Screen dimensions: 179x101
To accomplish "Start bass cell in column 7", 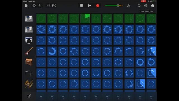I will pos(107,51).
